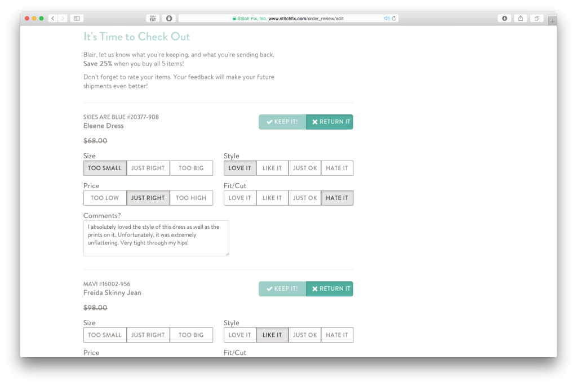Click the $68.00 price text

point(95,141)
